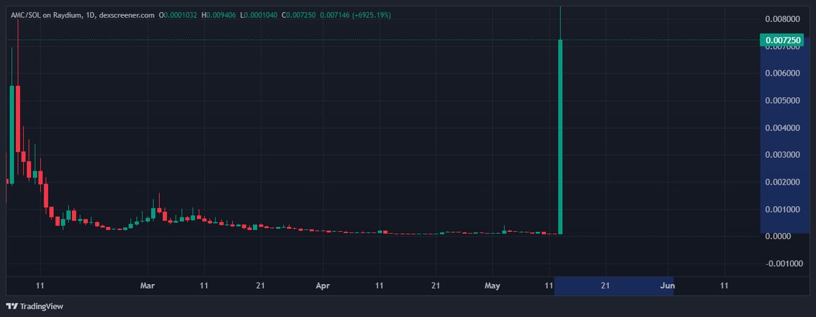Click the large green candle on May 13
The image size is (816, 317).
click(x=560, y=137)
